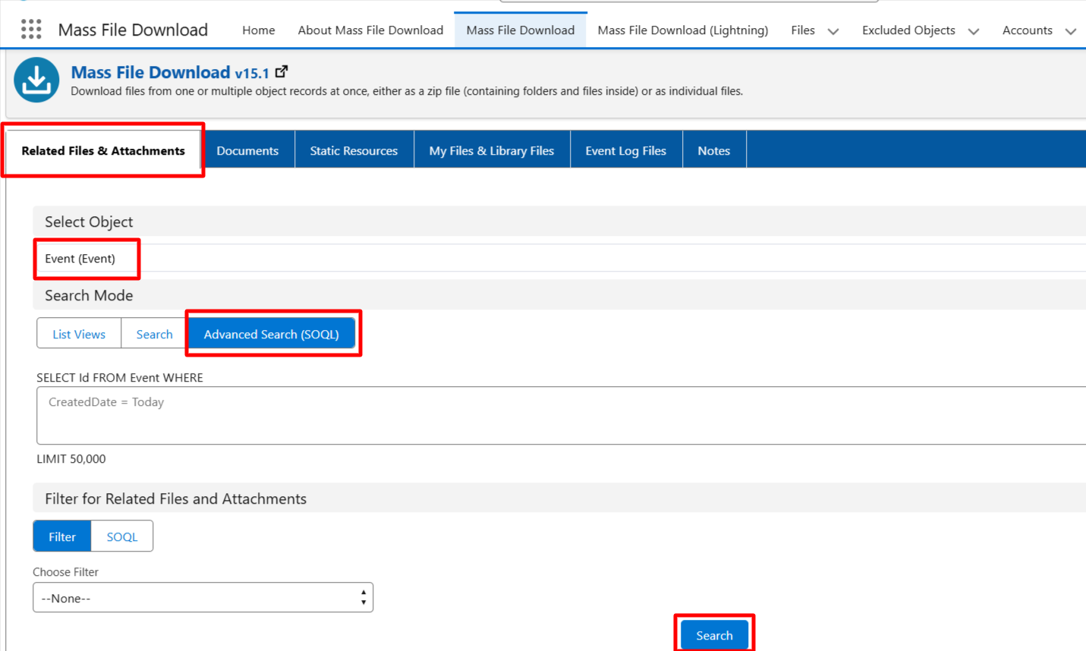Select the Mass File Download nav tab
1086x651 pixels.
tap(521, 30)
